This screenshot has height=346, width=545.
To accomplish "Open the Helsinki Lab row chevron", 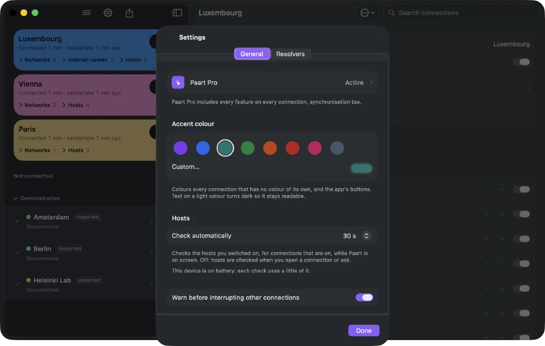I will (x=151, y=285).
